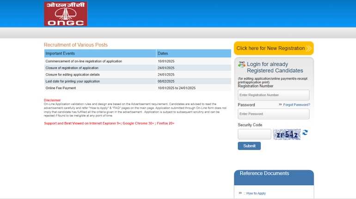Viewport: 356px width, 199px height.
Task: Open the How to Apply reference document
Action: tap(256, 193)
